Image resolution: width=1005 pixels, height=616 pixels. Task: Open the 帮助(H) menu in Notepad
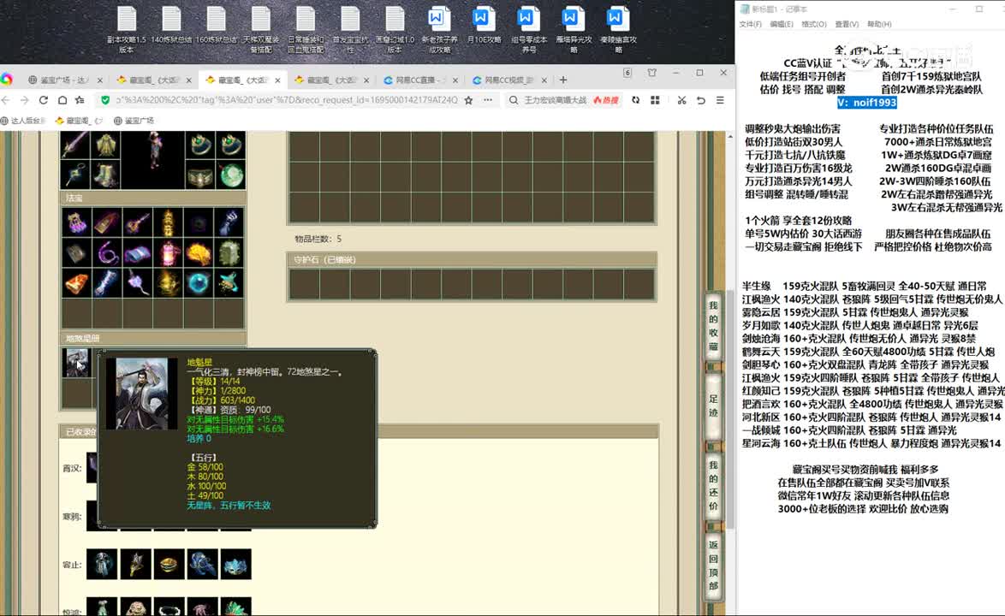coord(879,24)
